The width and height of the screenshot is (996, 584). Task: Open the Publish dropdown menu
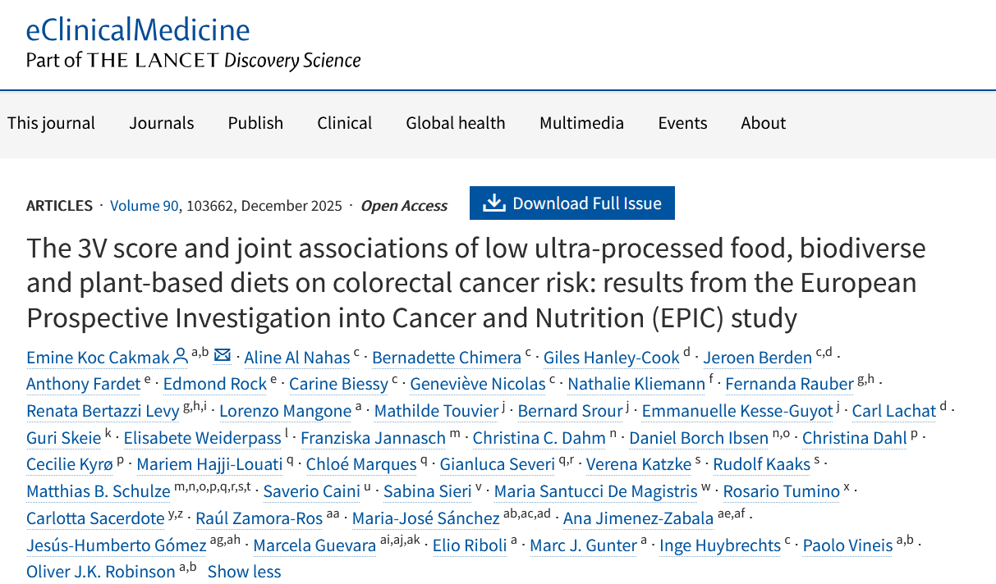pyautogui.click(x=255, y=123)
